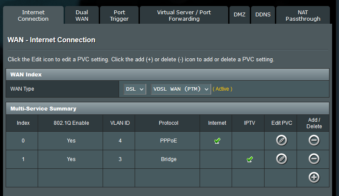This screenshot has height=196, width=339.
Task: Go to Virtual Server / Port Forwarding tab
Action: [x=184, y=16]
